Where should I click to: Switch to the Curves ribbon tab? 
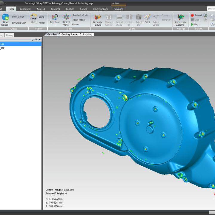point(84,9)
